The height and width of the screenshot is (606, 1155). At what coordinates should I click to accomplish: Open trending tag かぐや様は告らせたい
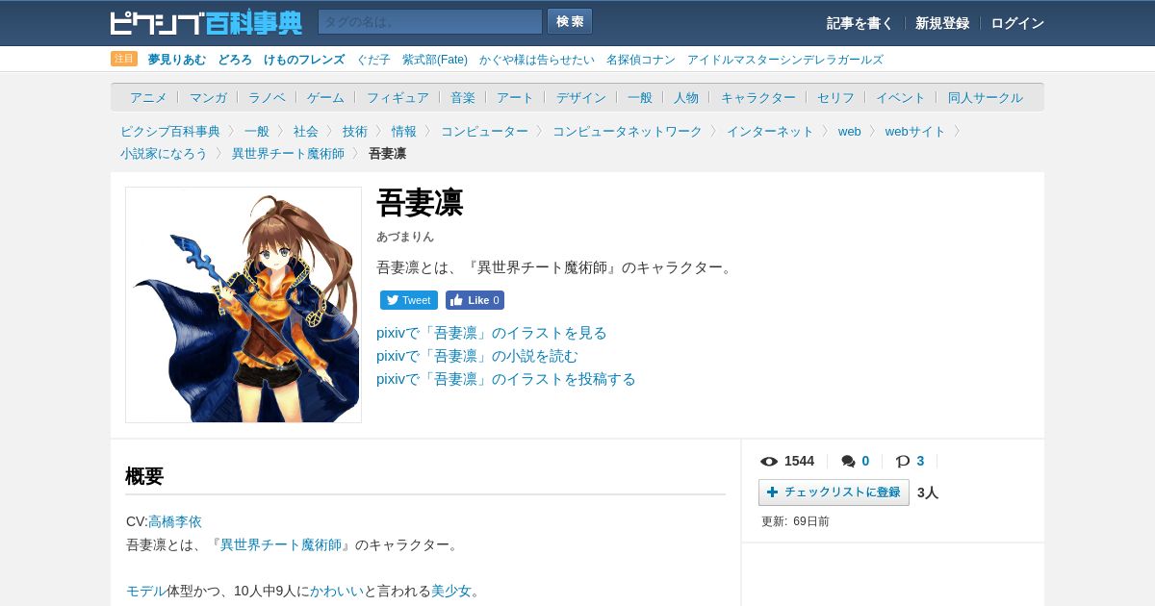tap(537, 60)
